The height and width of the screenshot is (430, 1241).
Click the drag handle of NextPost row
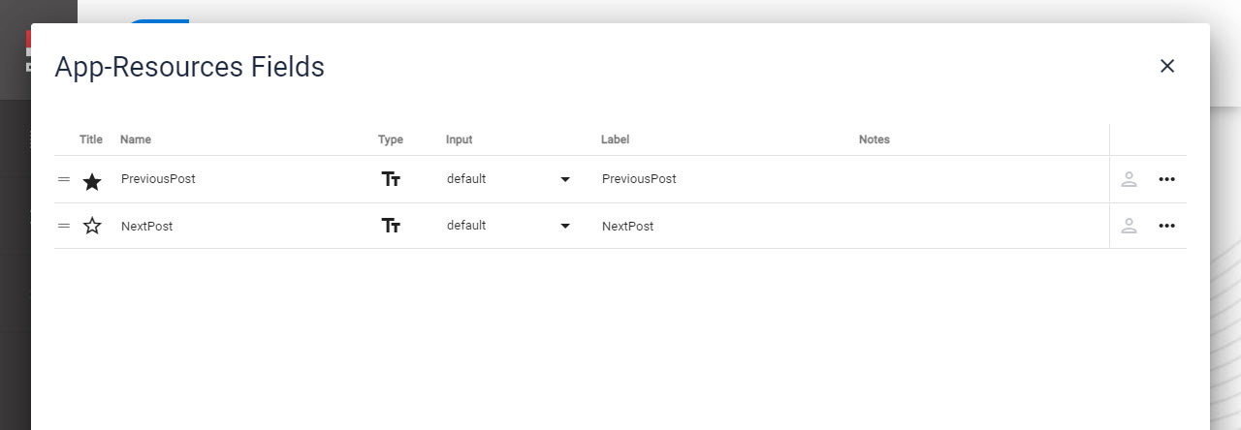tap(64, 226)
